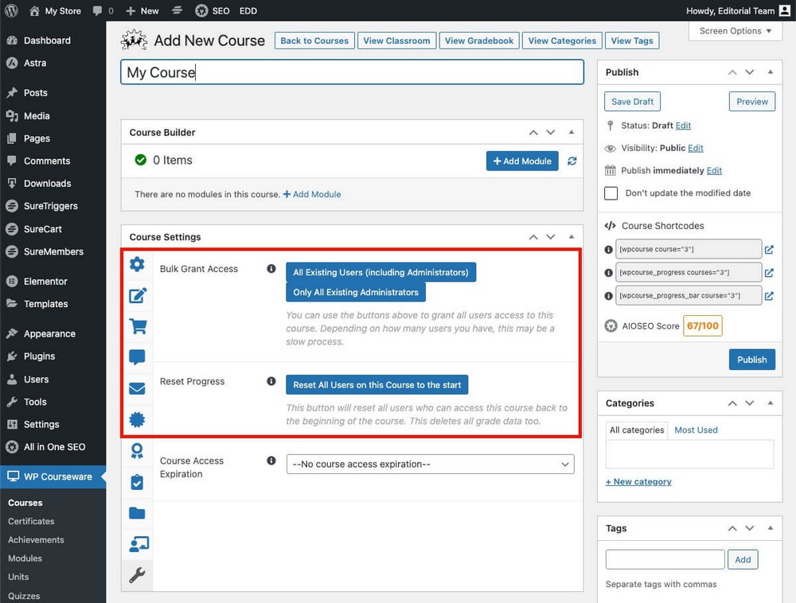Click the course title input field

352,72
